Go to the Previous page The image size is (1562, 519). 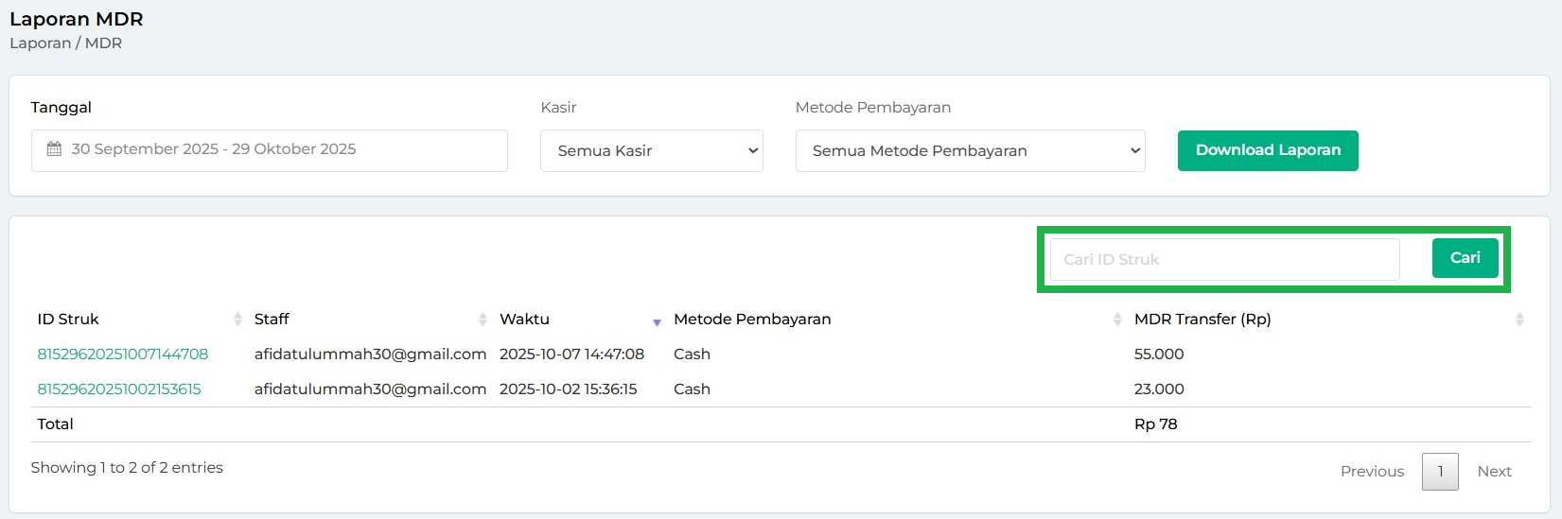coord(1372,472)
